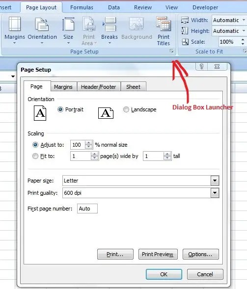Open the Margins tab in Page Setup
Image resolution: width=247 pixels, height=289 pixels.
63,87
